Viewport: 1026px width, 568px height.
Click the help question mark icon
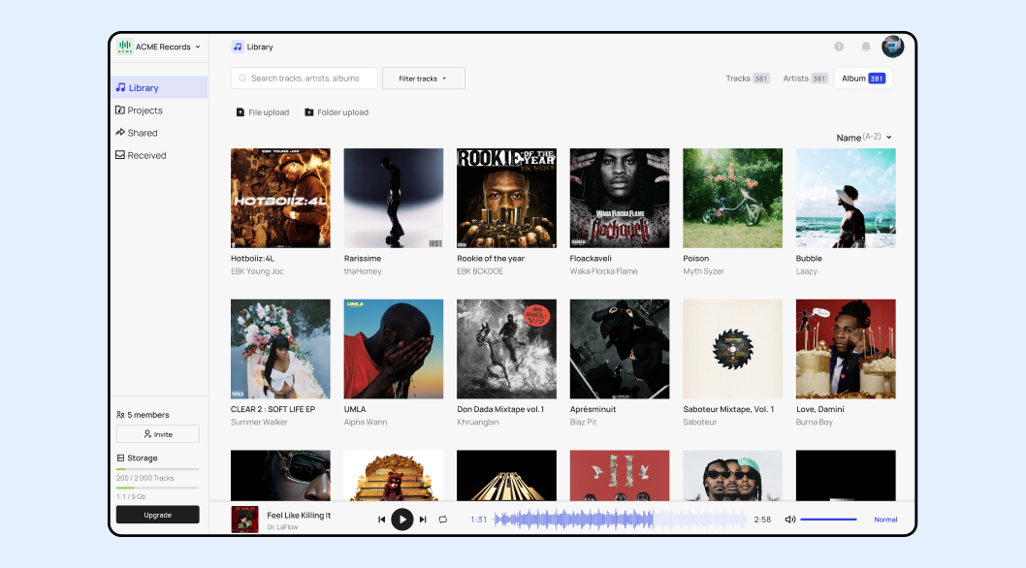(x=839, y=47)
